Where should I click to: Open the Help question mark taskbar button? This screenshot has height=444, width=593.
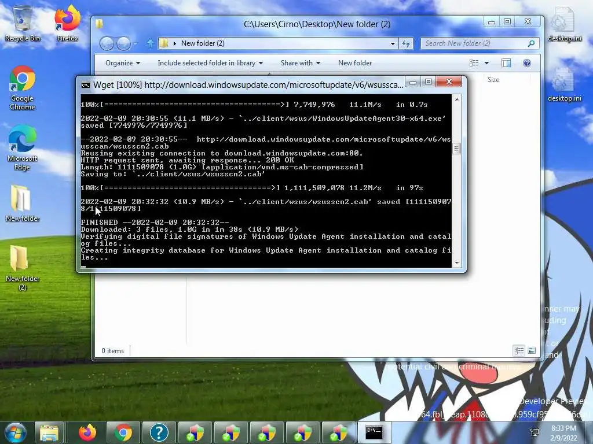point(159,432)
